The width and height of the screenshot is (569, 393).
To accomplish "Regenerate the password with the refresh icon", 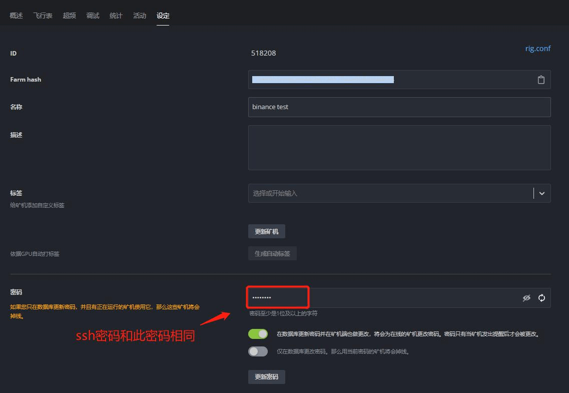I will pos(541,297).
